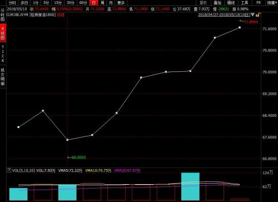
Task: Click the highest price data point
Action: point(240,27)
